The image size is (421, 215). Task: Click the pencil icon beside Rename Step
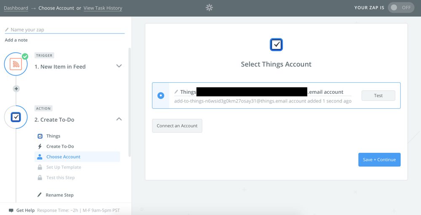point(40,195)
